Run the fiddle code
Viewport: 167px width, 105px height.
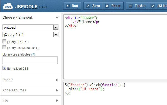pos(72,6)
